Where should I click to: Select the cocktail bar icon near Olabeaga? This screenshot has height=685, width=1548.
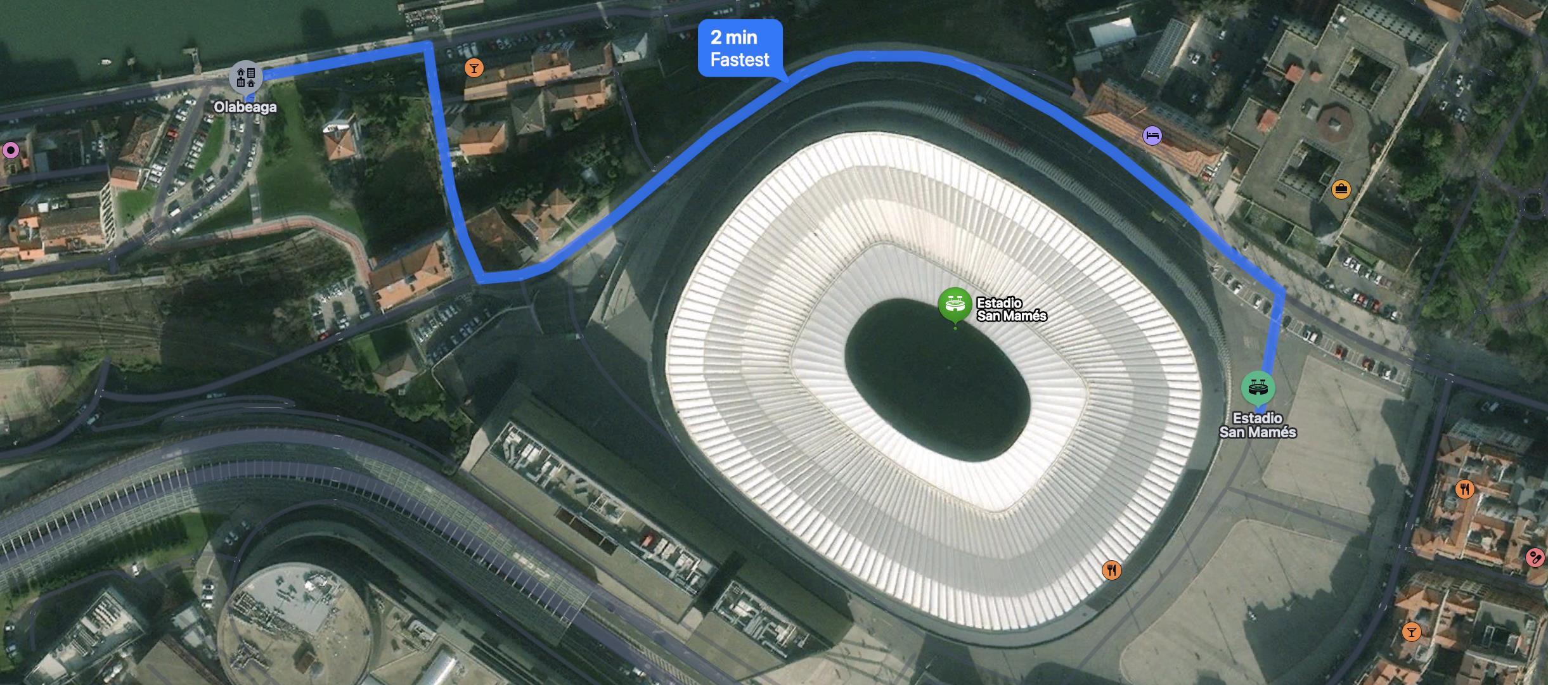[474, 68]
